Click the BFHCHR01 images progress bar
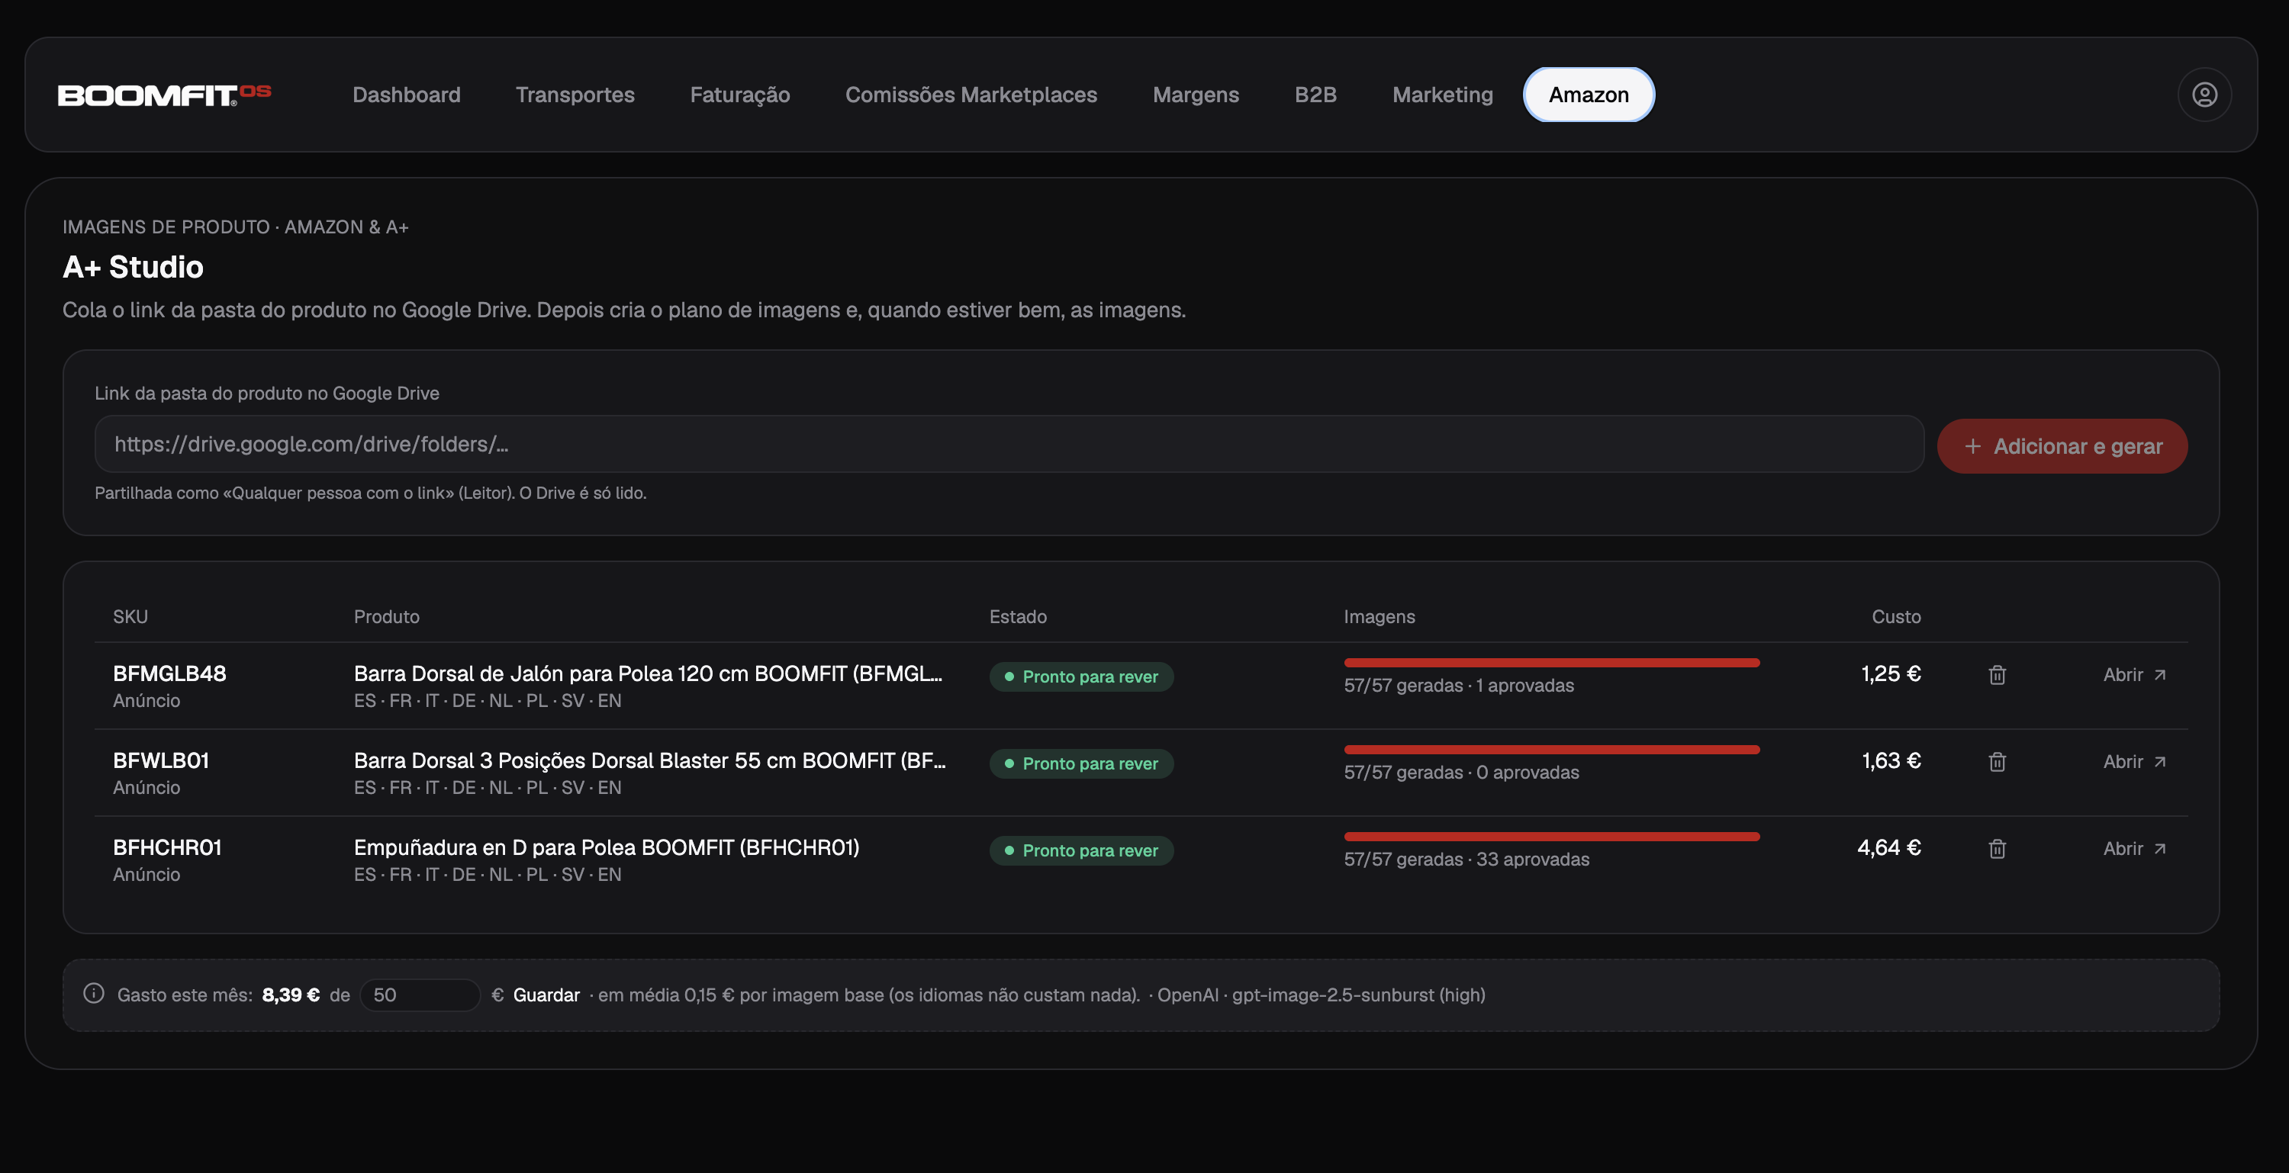 1551,837
